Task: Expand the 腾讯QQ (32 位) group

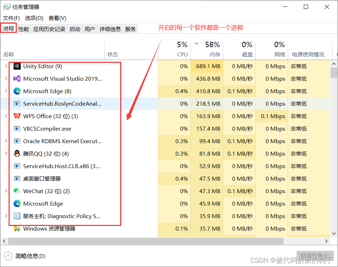Action: pos(6,153)
